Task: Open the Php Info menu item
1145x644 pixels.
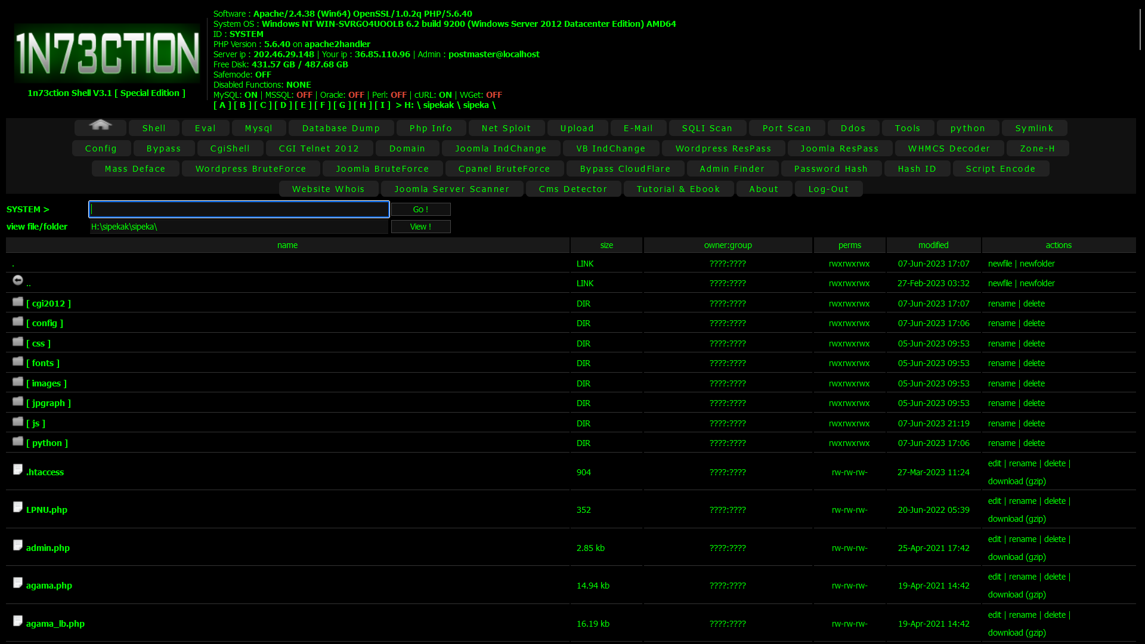Action: coord(431,128)
